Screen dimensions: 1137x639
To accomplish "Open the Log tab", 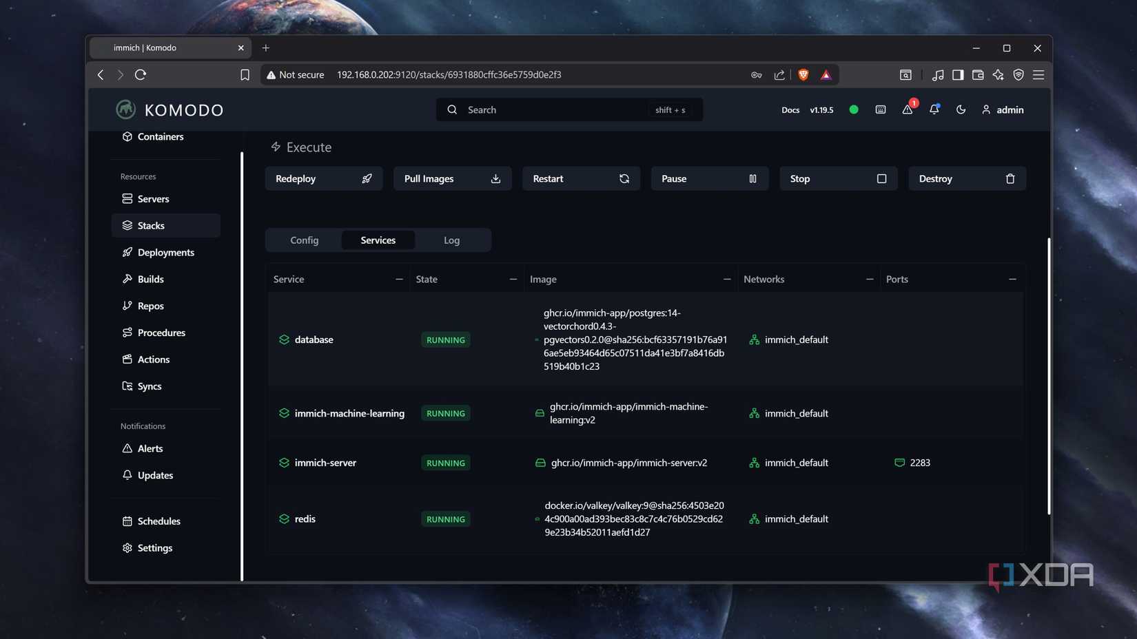I will [x=451, y=240].
